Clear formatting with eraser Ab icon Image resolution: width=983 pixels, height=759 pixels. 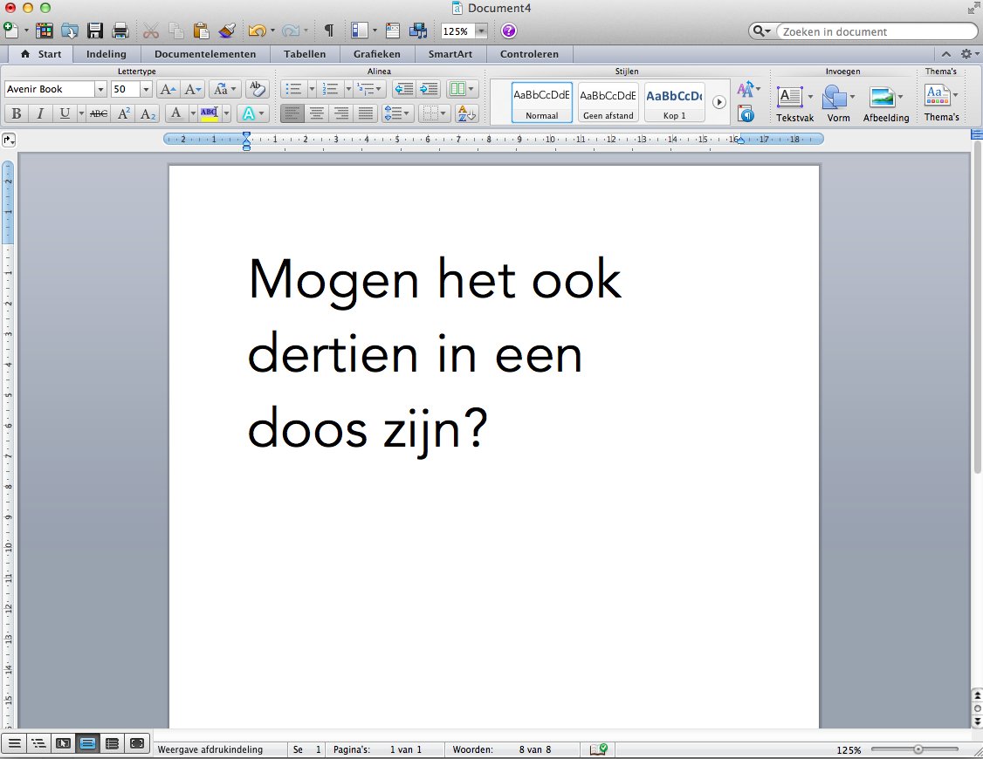[x=257, y=89]
